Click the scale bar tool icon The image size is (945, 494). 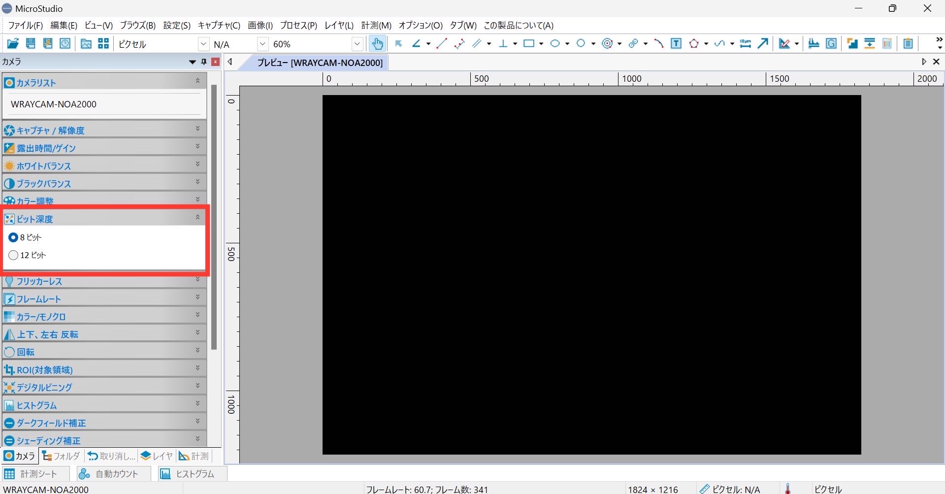point(746,44)
